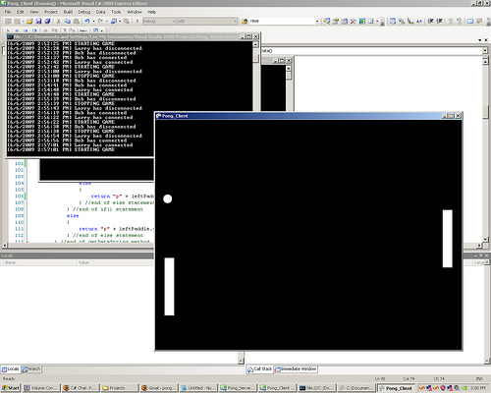Click the Save floppy disk icon
Image resolution: width=491 pixels, height=393 pixels.
tap(38, 22)
